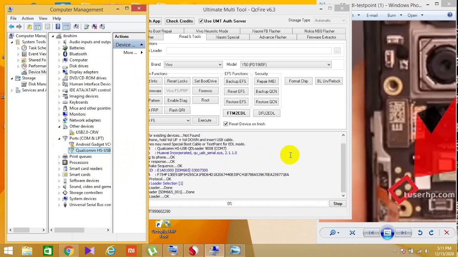Switch to the Firmware Extractor tab
Screen dimensions: 458x257
(x=321, y=37)
